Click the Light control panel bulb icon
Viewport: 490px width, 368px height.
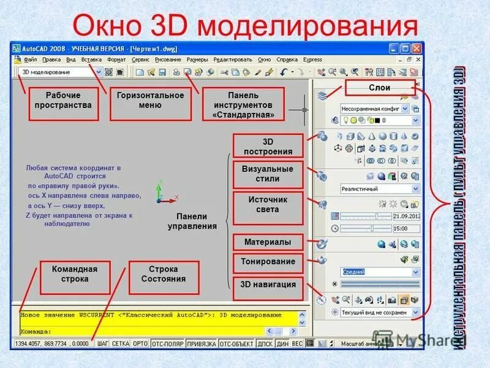click(322, 204)
